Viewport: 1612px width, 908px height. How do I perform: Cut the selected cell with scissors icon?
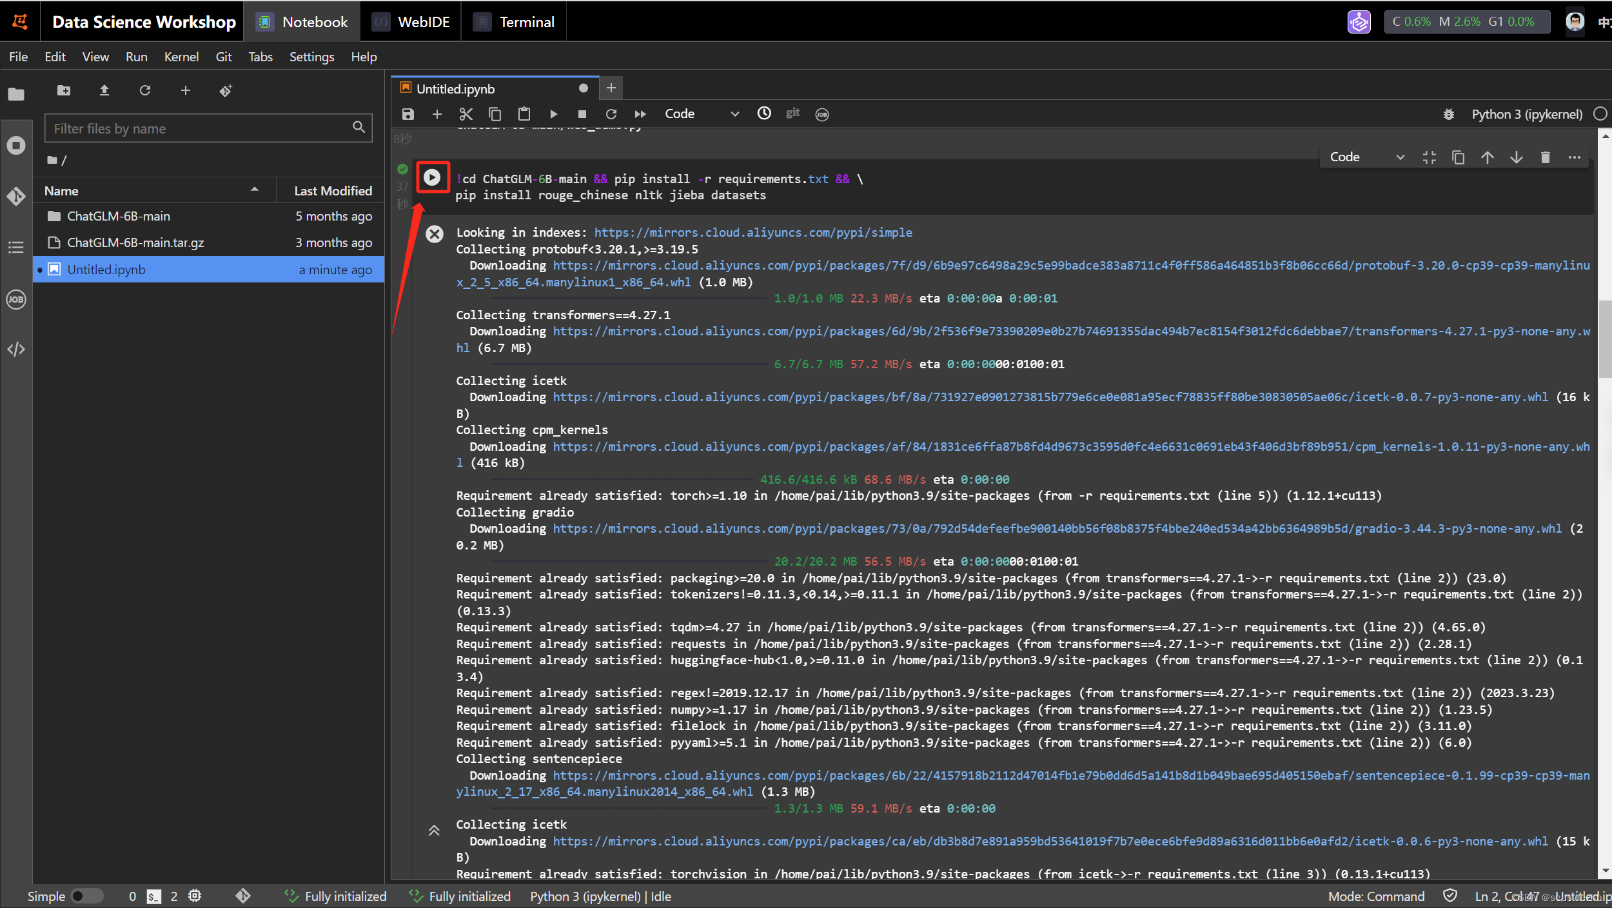(466, 114)
